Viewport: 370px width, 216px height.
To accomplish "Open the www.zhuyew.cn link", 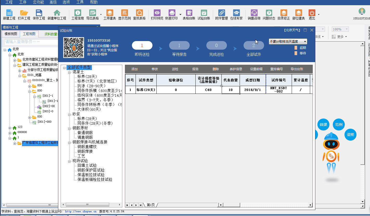I will (x=81, y=212).
